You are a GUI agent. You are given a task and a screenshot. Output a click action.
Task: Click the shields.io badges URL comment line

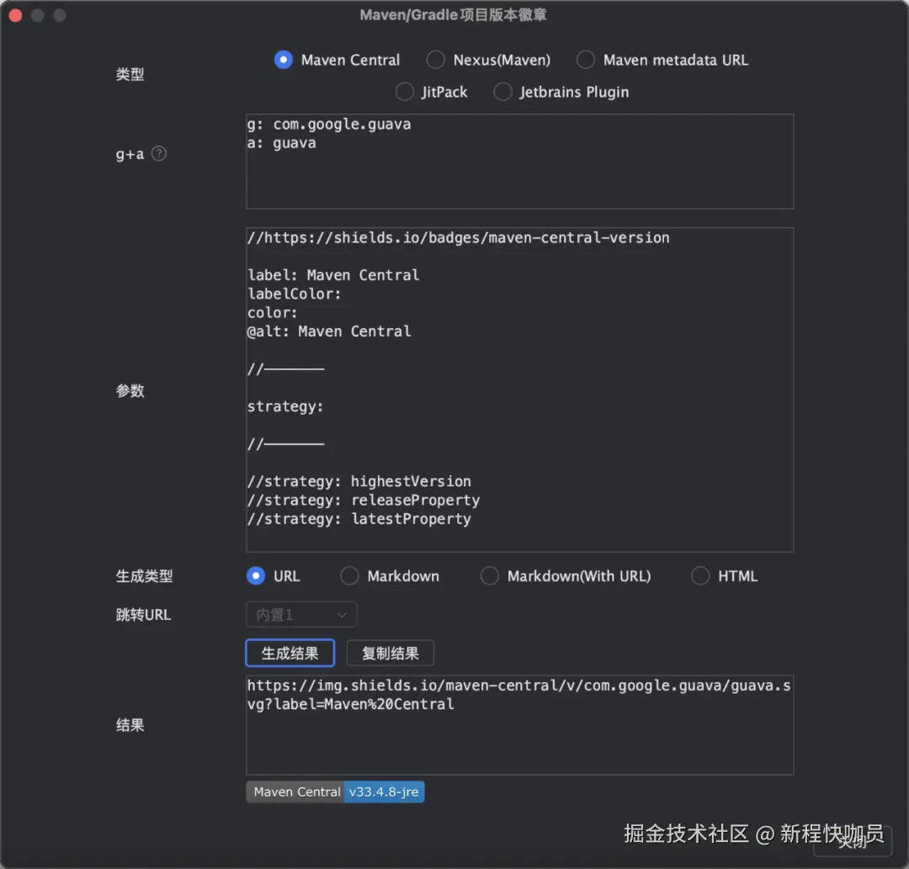[x=458, y=237]
